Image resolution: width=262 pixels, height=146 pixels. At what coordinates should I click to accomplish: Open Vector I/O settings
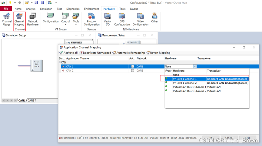coord(108,20)
